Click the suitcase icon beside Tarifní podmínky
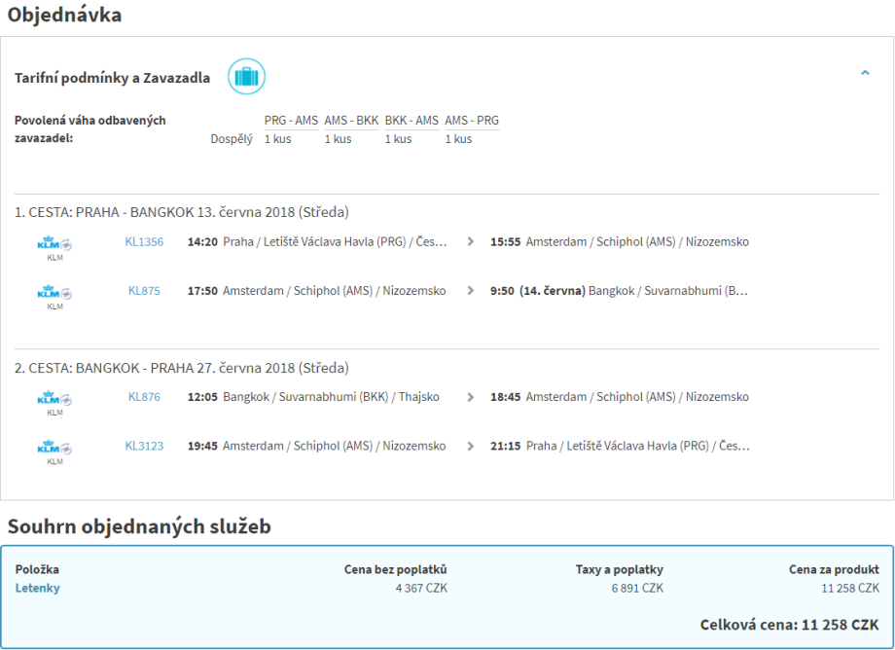This screenshot has width=895, height=650. (x=246, y=77)
